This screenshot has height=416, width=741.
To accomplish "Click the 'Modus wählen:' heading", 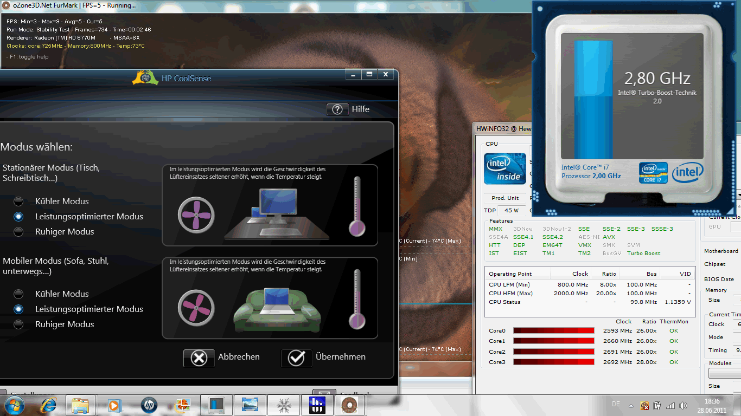I will [36, 147].
